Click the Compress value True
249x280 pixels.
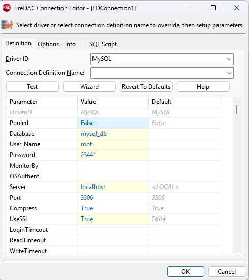point(113,208)
